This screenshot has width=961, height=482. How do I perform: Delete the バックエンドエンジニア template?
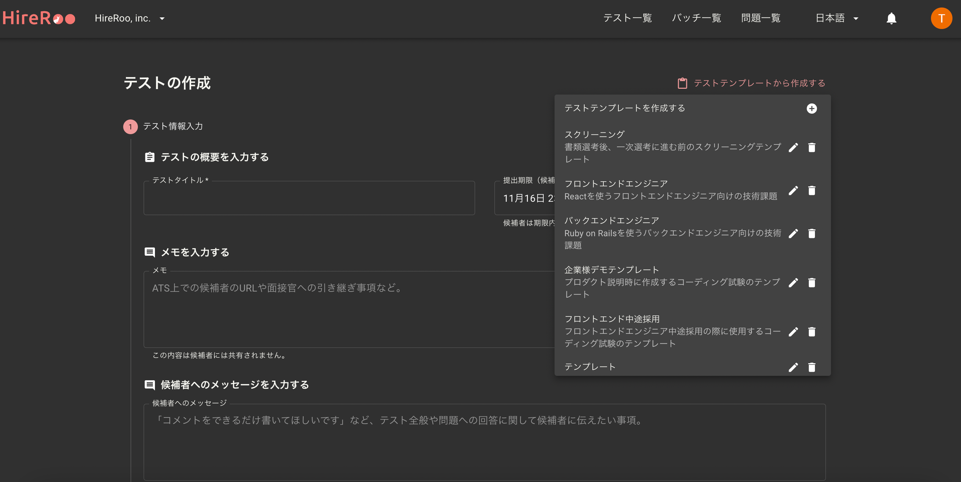[x=812, y=233]
